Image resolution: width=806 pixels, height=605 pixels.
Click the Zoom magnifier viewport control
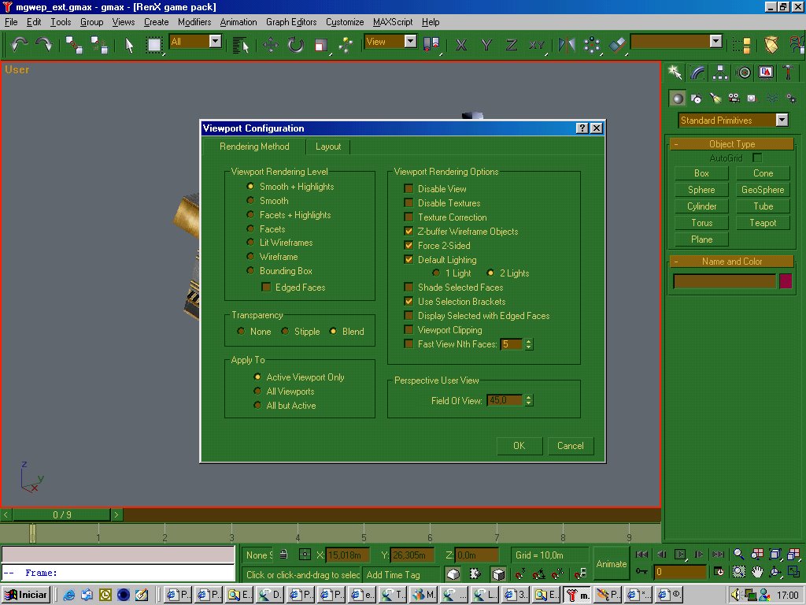(x=738, y=554)
